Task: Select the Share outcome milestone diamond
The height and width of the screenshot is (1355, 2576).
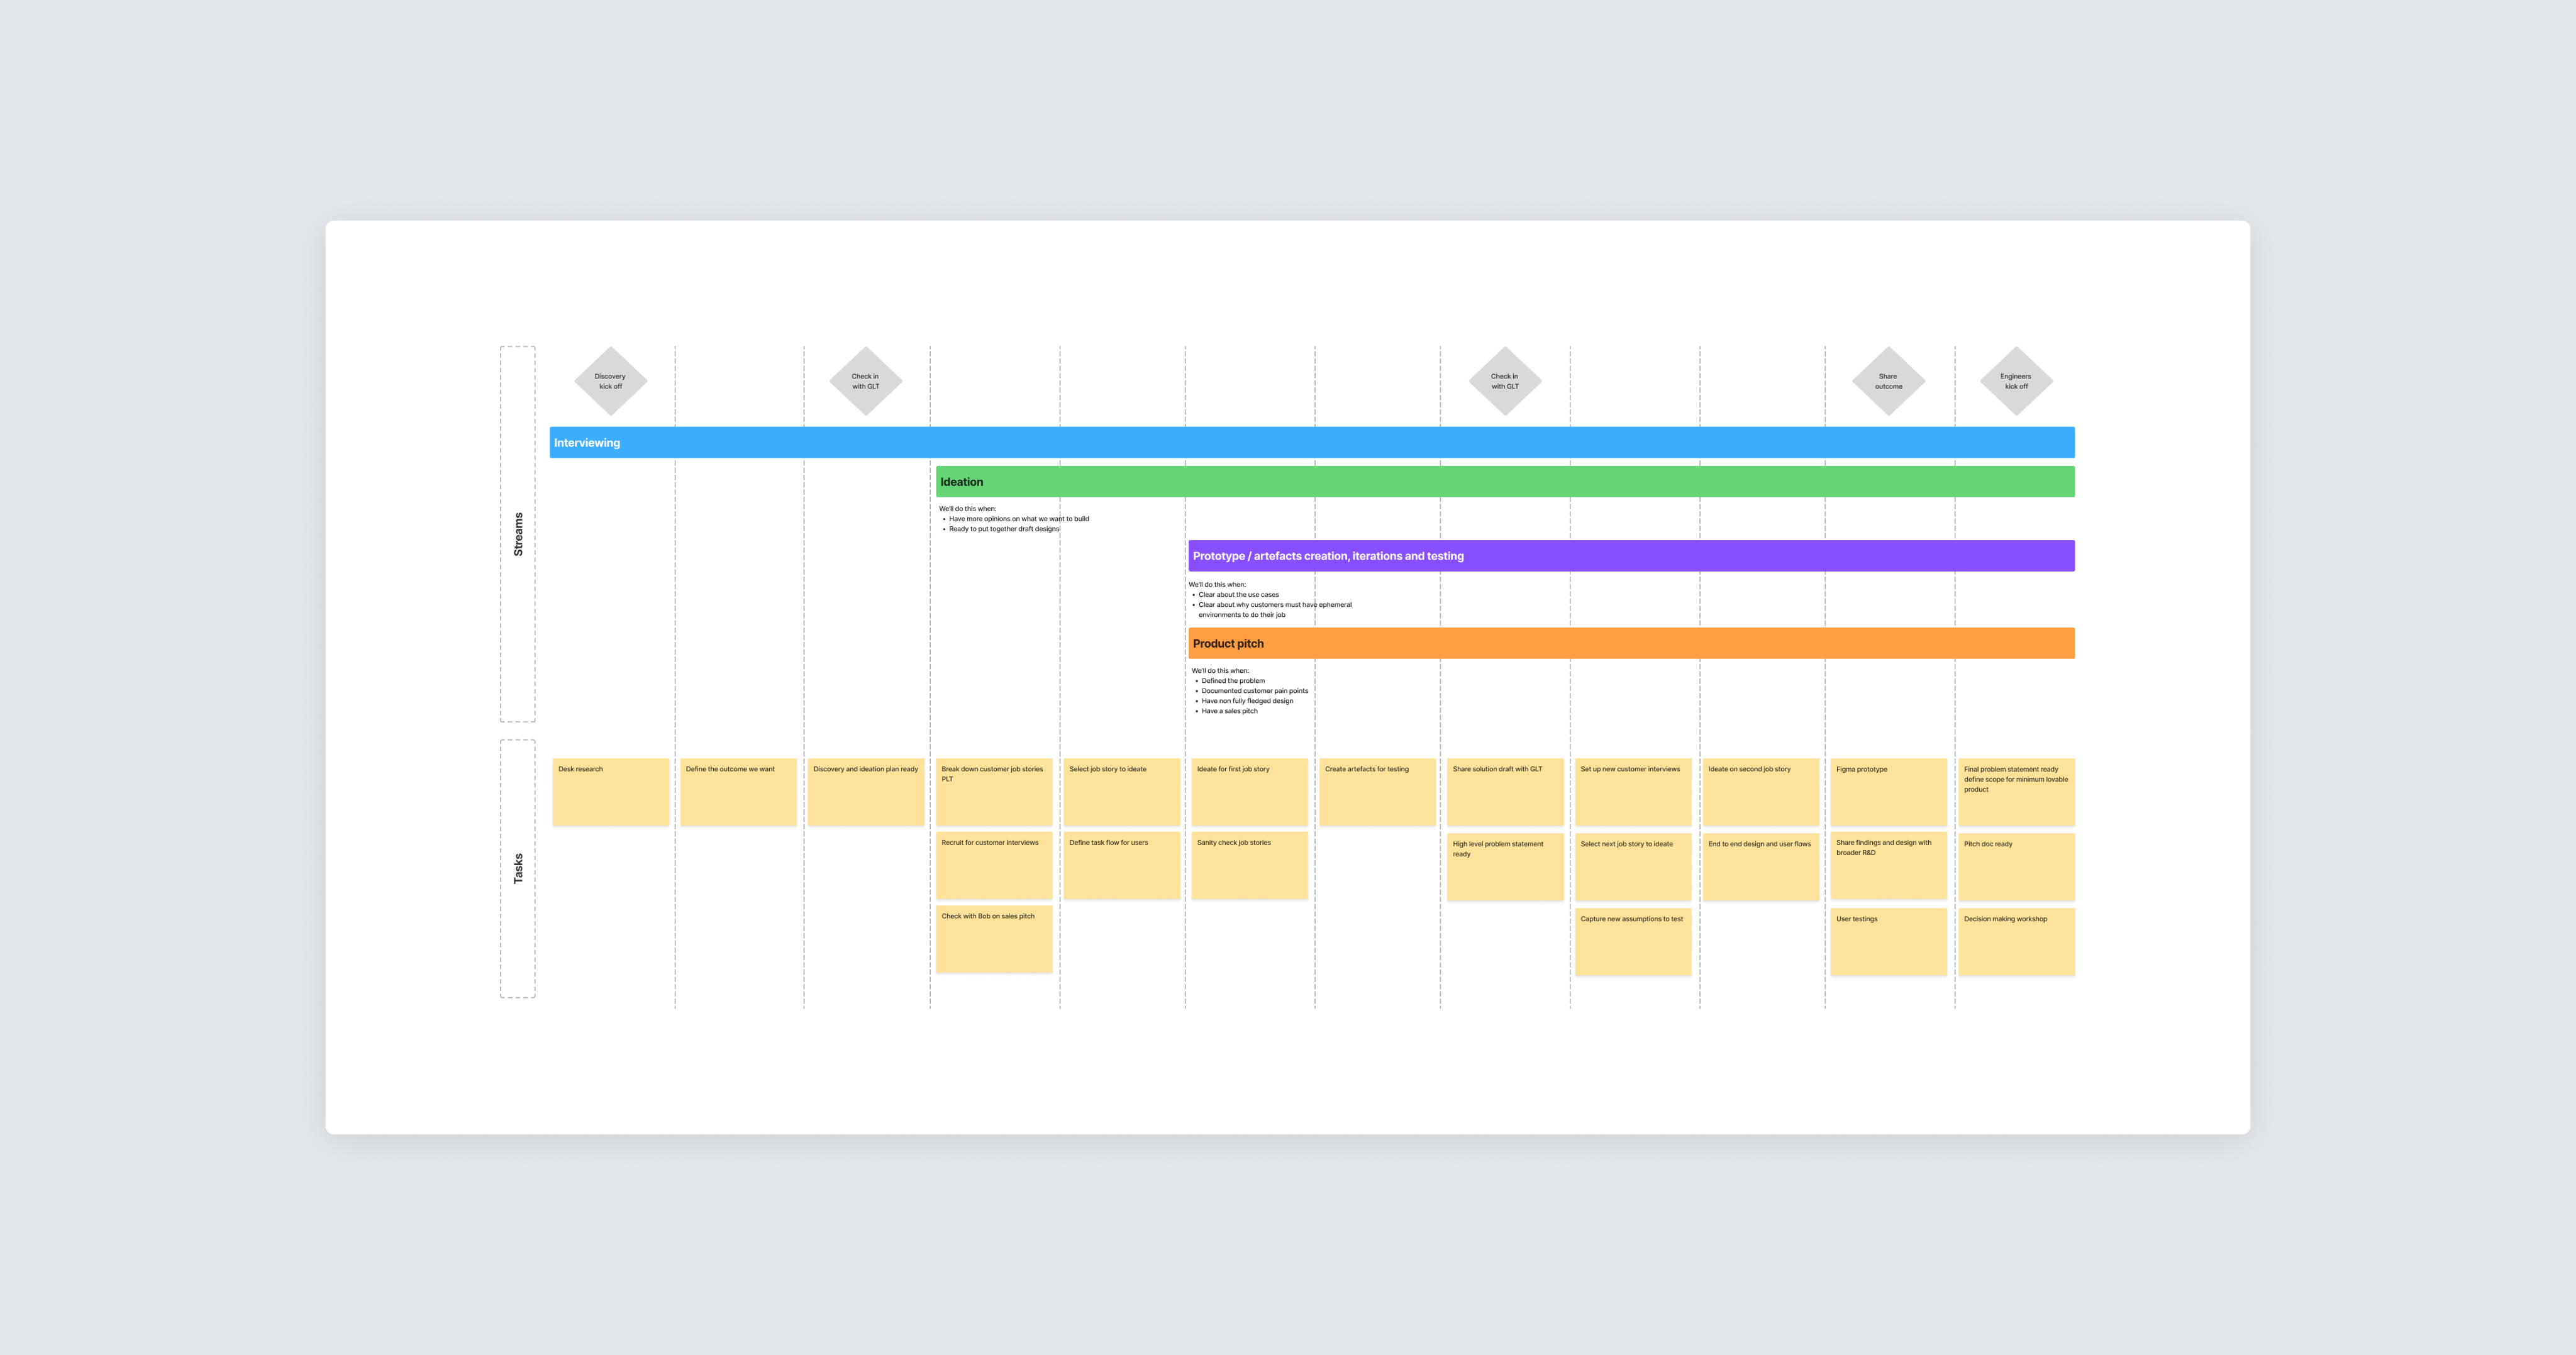Action: coord(1888,381)
